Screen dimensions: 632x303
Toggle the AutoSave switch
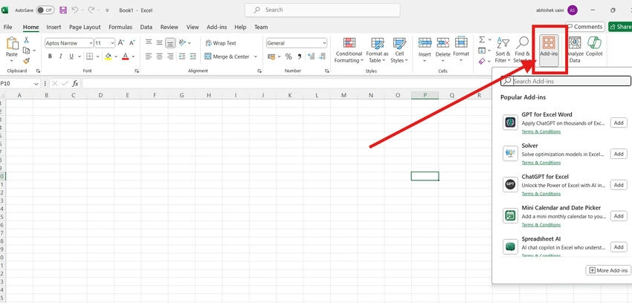tap(45, 10)
